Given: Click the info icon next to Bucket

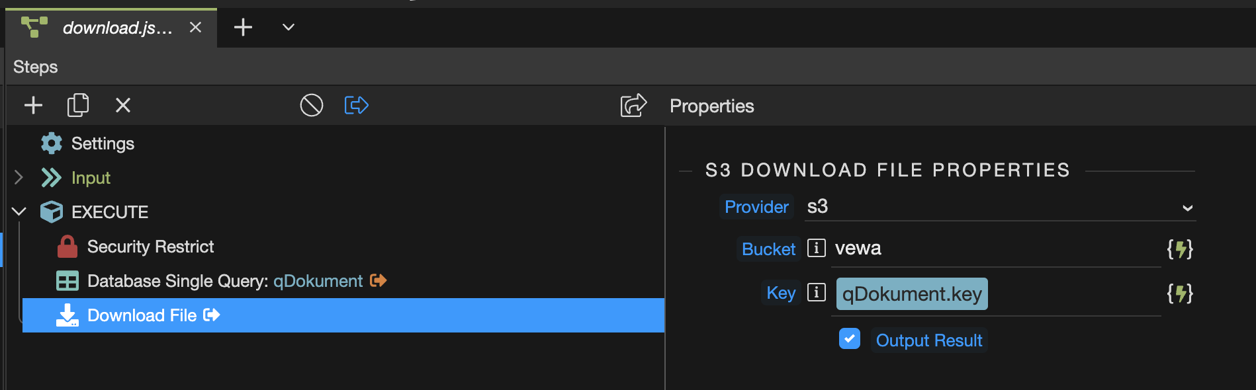Looking at the screenshot, I should [817, 248].
